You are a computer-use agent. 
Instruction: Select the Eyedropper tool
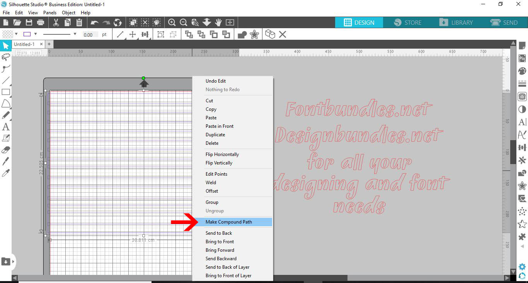click(x=6, y=173)
